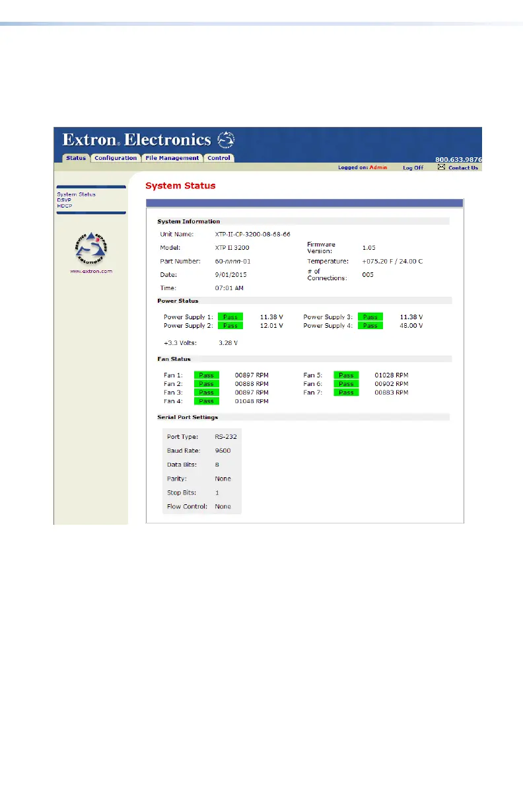Open the Status tab
The image size is (523, 809).
76,158
